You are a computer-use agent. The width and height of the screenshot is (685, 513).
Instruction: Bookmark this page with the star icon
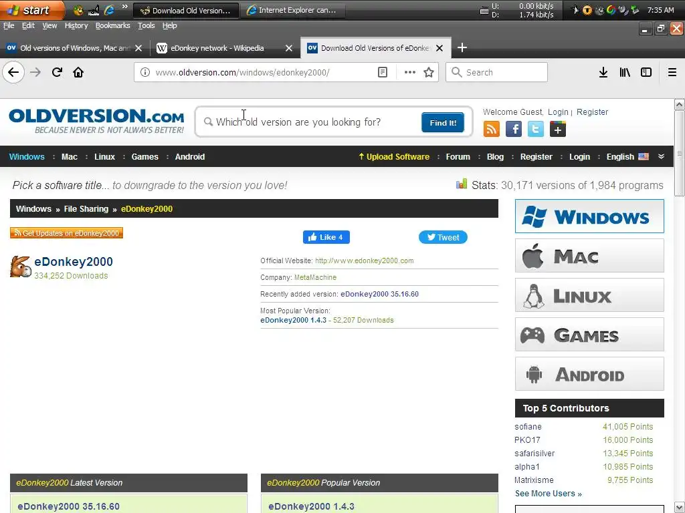click(429, 72)
